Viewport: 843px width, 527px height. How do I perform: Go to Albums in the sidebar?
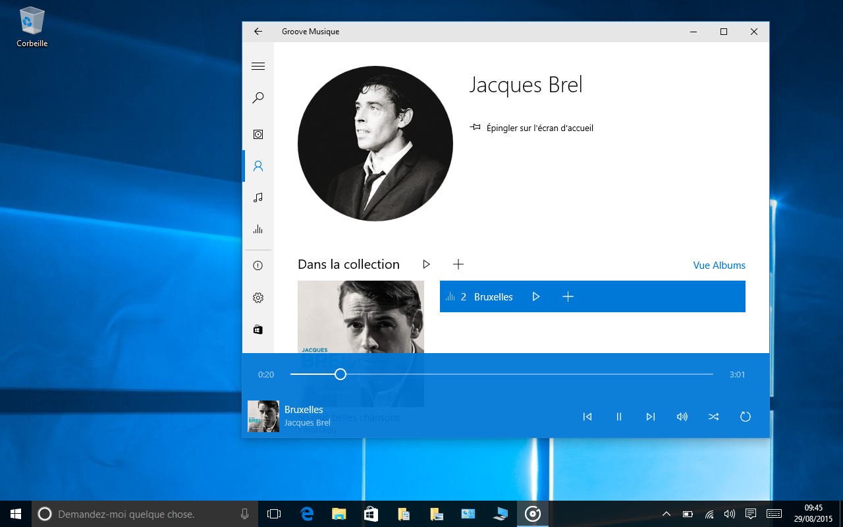(x=258, y=134)
